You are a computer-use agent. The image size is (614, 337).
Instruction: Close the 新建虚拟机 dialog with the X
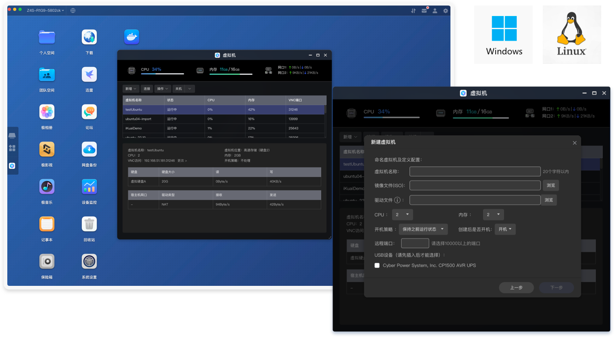[x=575, y=143]
